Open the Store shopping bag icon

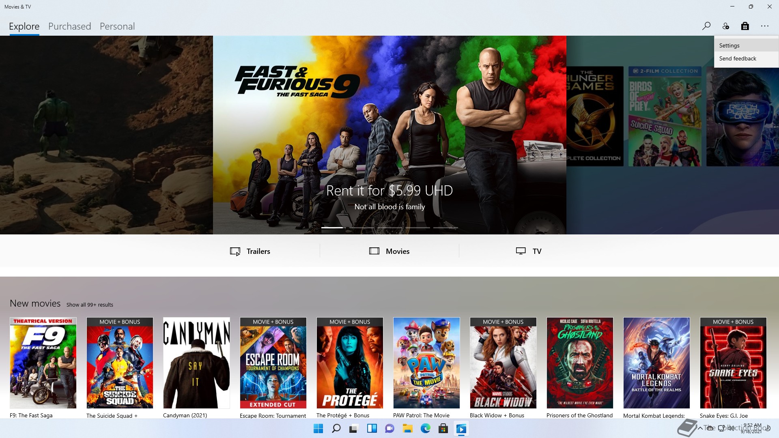(745, 26)
